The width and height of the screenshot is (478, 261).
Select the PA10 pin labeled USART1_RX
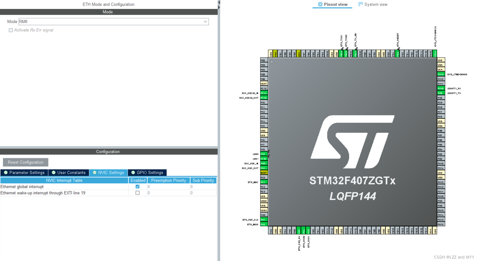[x=441, y=88]
